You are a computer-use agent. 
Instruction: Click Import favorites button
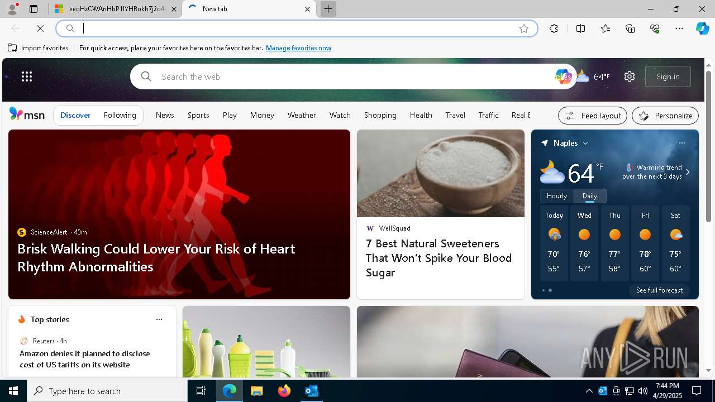tap(38, 48)
